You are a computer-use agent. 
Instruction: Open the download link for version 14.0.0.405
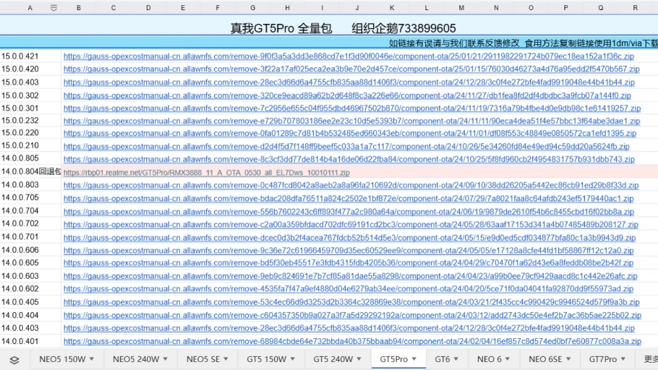(351, 302)
